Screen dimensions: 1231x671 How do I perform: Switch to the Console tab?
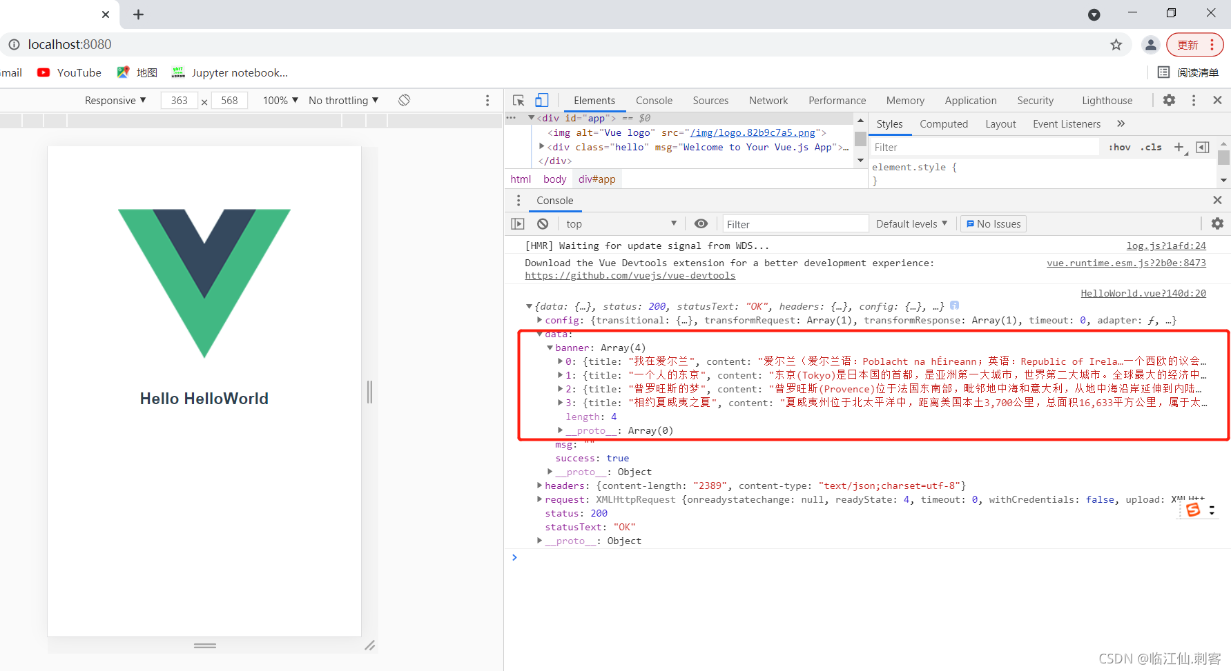tap(654, 100)
